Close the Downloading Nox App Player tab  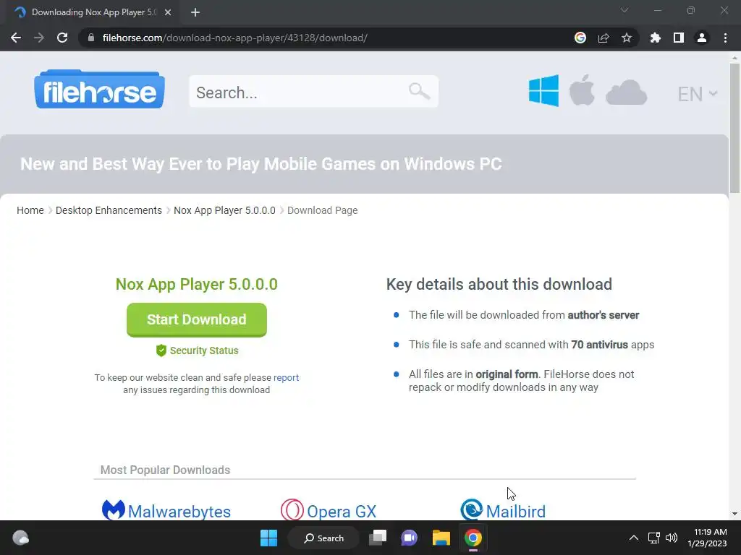click(168, 12)
